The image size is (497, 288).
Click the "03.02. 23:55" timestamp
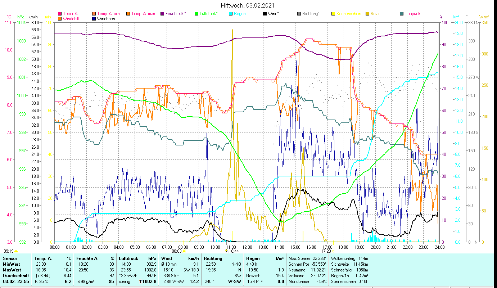(16, 282)
